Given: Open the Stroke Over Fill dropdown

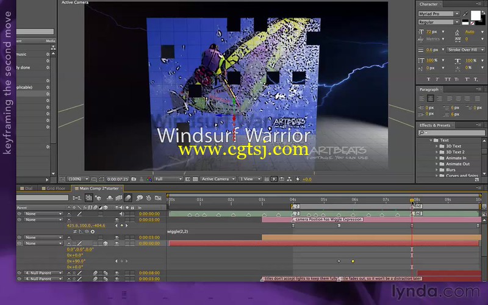Looking at the screenshot, I should [x=465, y=50].
